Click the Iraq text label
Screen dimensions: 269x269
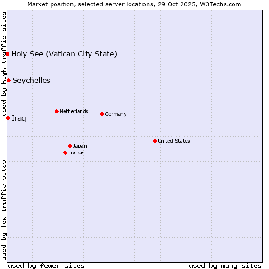[x=19, y=118]
